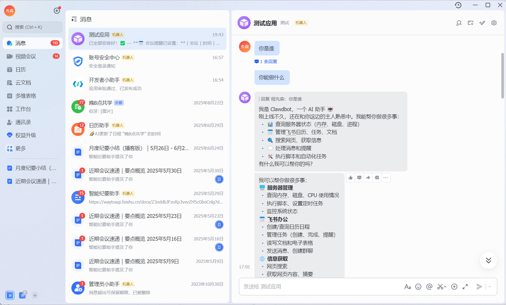506x305 pixels.
Task: Toggle the message list filter icon beside 消息
Action: (74, 19)
